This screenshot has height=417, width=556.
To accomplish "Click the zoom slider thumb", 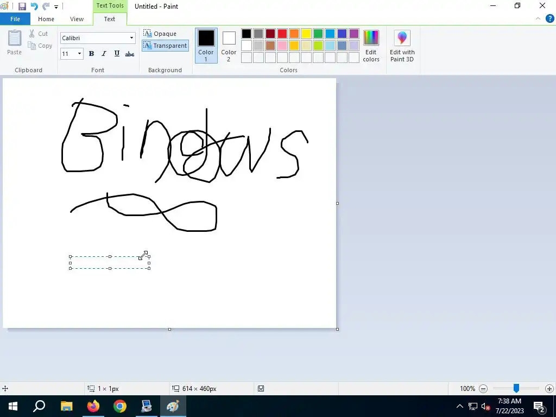I will (x=516, y=388).
